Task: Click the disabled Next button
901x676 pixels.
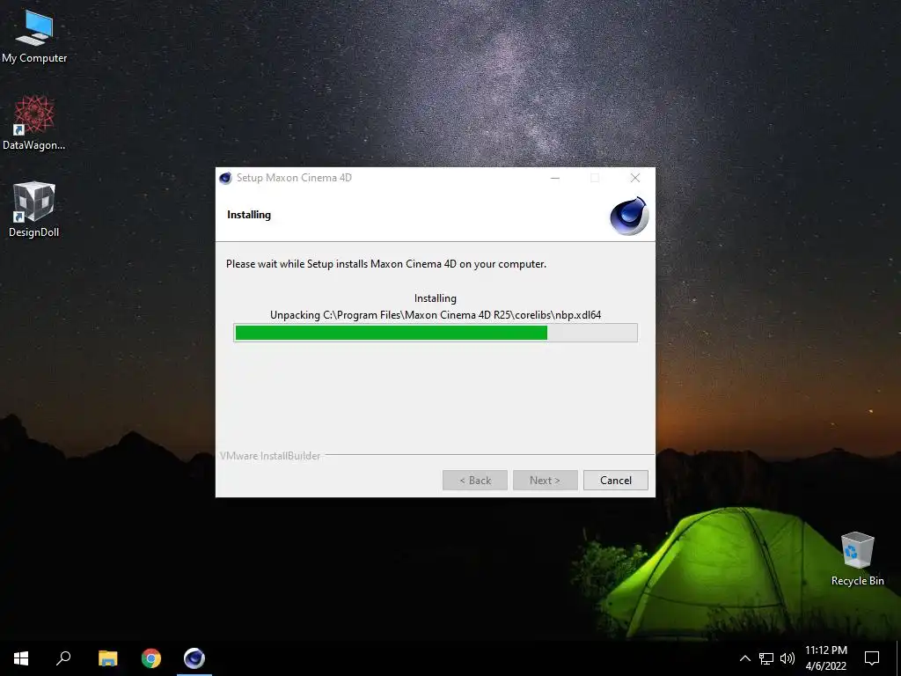Action: pyautogui.click(x=545, y=481)
